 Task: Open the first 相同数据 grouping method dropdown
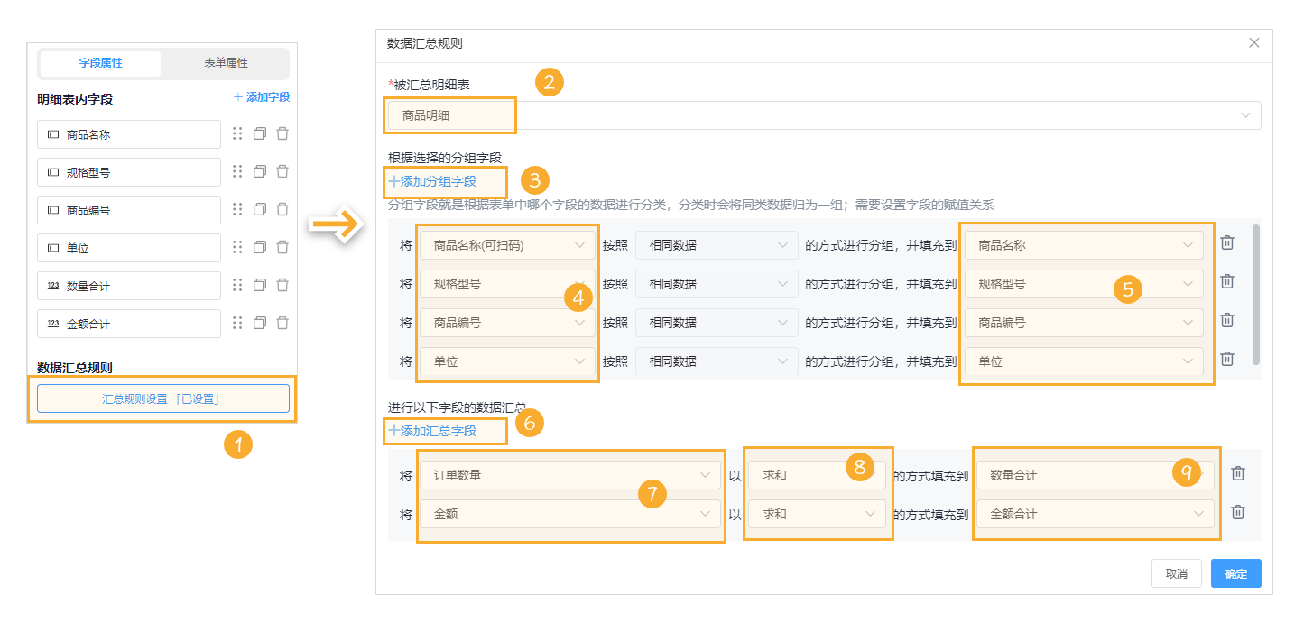tap(717, 244)
